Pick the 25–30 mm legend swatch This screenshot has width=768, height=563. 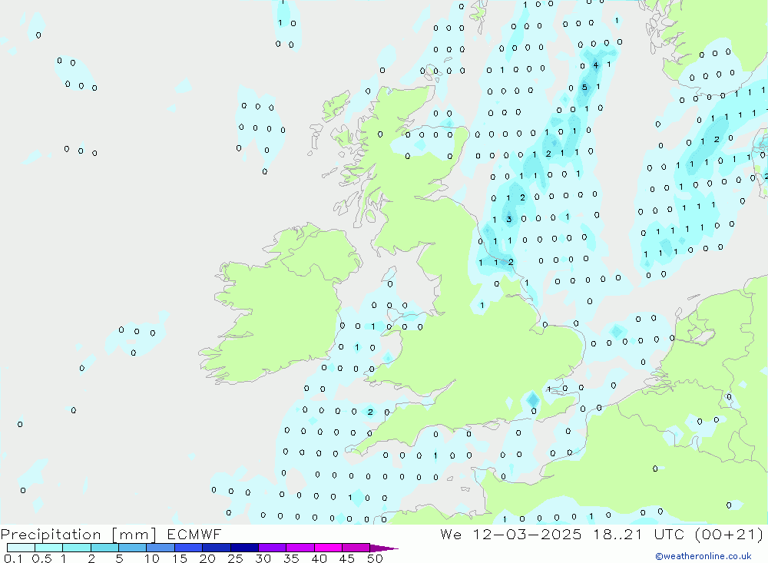point(244,548)
